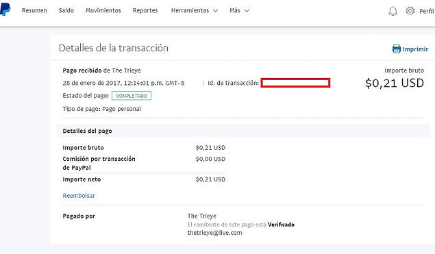Select the email thetrieye@live.com
435x254 pixels.
pos(214,233)
